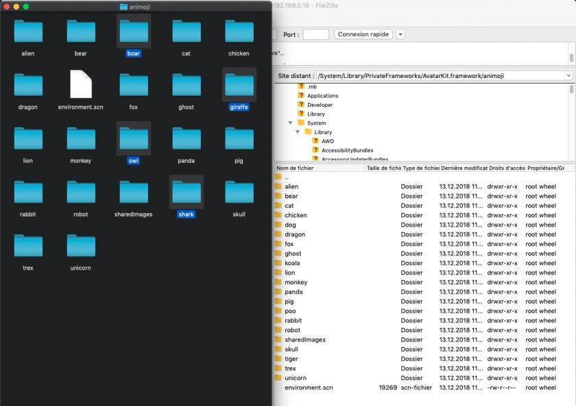The width and height of the screenshot is (576, 406).
Task: Open the remote site path dropdown
Action: [568, 76]
